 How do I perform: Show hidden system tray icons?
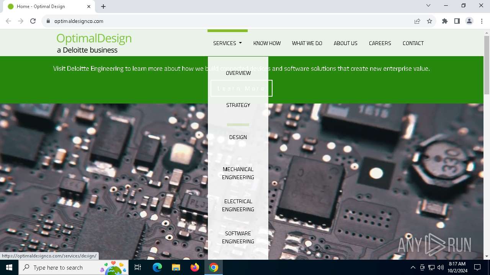click(x=413, y=267)
